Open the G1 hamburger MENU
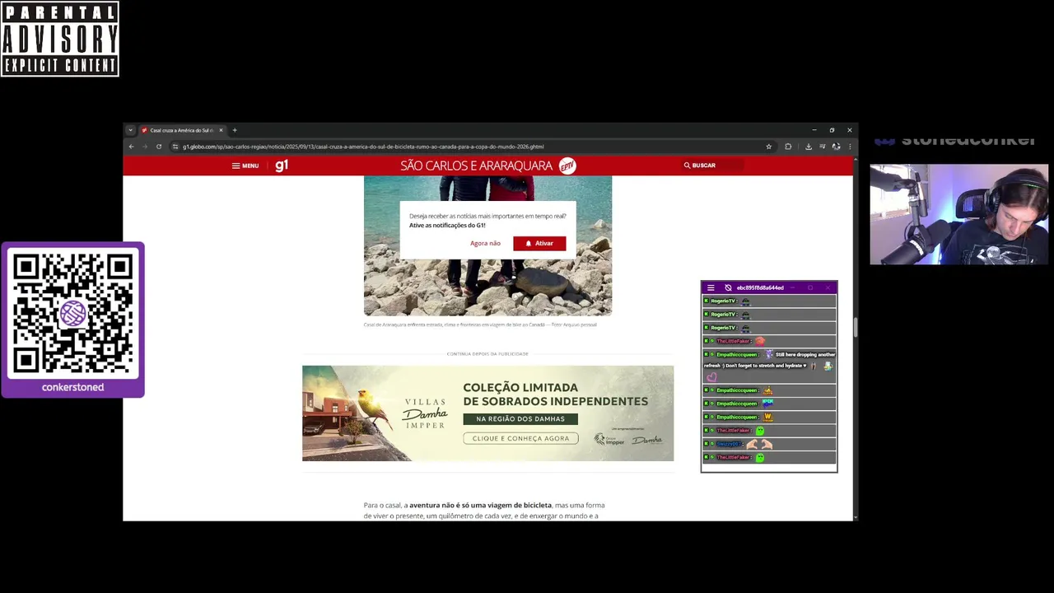The width and height of the screenshot is (1054, 593). 245,166
